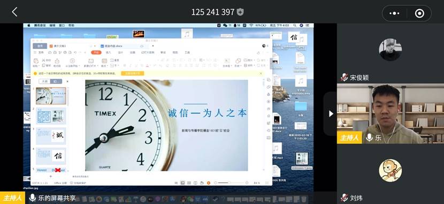444x204 pixels.
Task: Toggle the muted microphone icon beside 刘炜
Action: [x=344, y=197]
